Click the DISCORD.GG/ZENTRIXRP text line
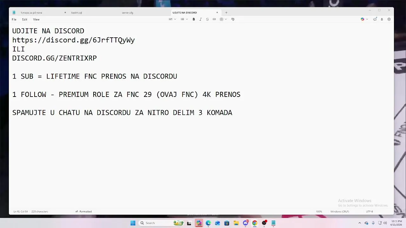 (x=55, y=58)
